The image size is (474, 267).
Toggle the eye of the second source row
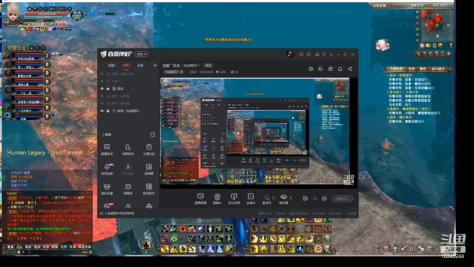pyautogui.click(x=102, y=81)
